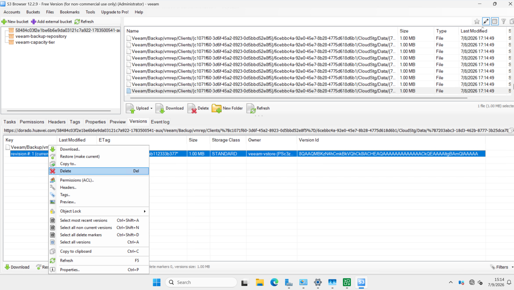Show hidden system tray icons

coord(451,282)
